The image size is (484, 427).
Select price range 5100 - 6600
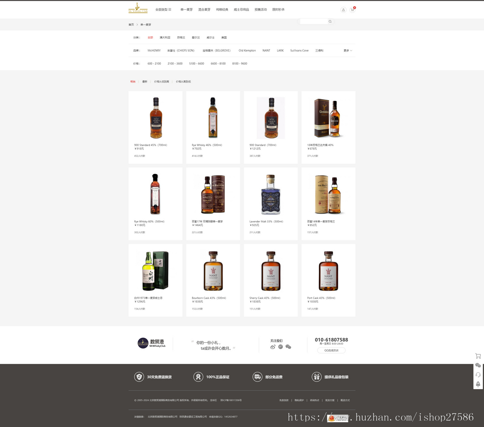196,64
